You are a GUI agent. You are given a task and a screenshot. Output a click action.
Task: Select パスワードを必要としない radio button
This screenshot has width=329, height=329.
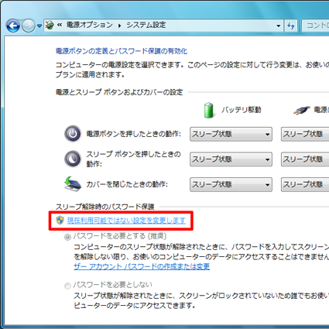tap(67, 286)
